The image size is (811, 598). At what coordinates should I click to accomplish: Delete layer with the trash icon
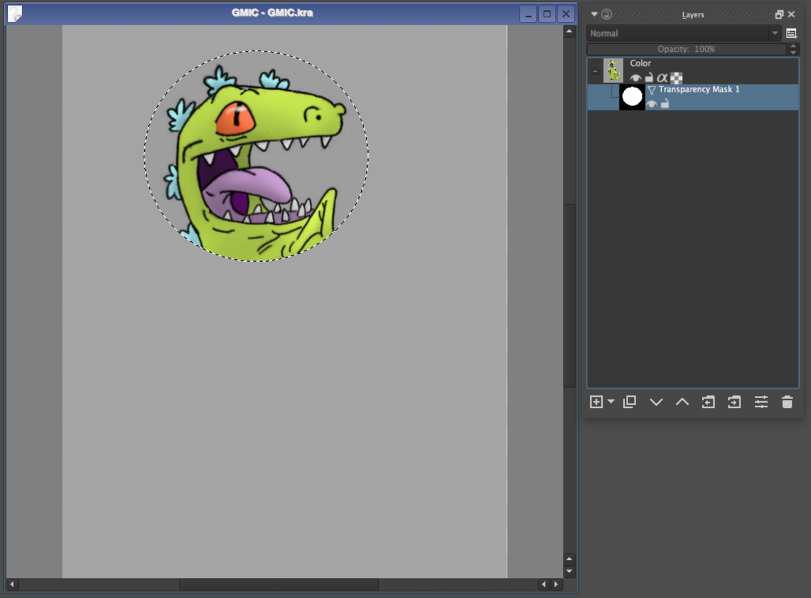coord(787,402)
